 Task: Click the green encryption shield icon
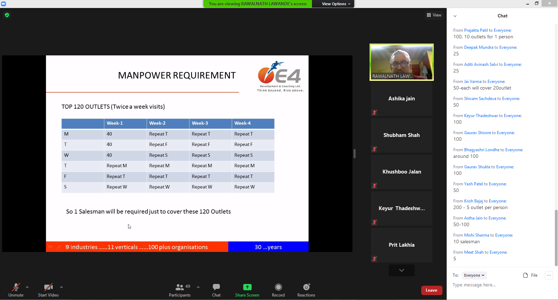(x=7, y=15)
